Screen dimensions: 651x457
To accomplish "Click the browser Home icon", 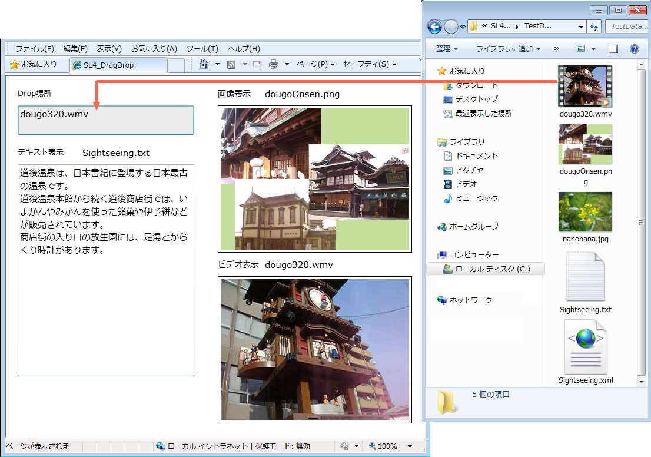I will click(x=204, y=64).
